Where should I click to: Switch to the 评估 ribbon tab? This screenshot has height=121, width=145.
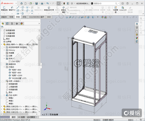(x=24, y=17)
